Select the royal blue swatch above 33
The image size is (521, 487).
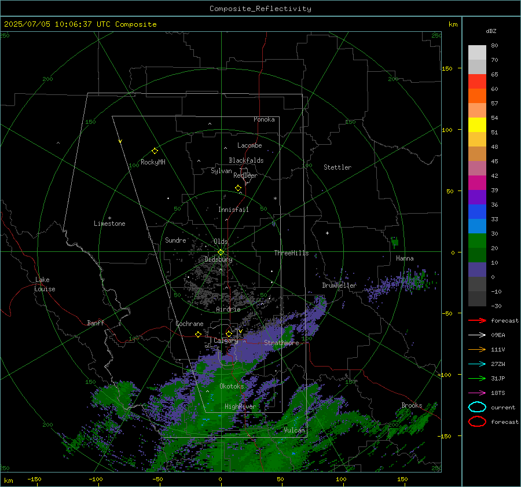coord(477,211)
